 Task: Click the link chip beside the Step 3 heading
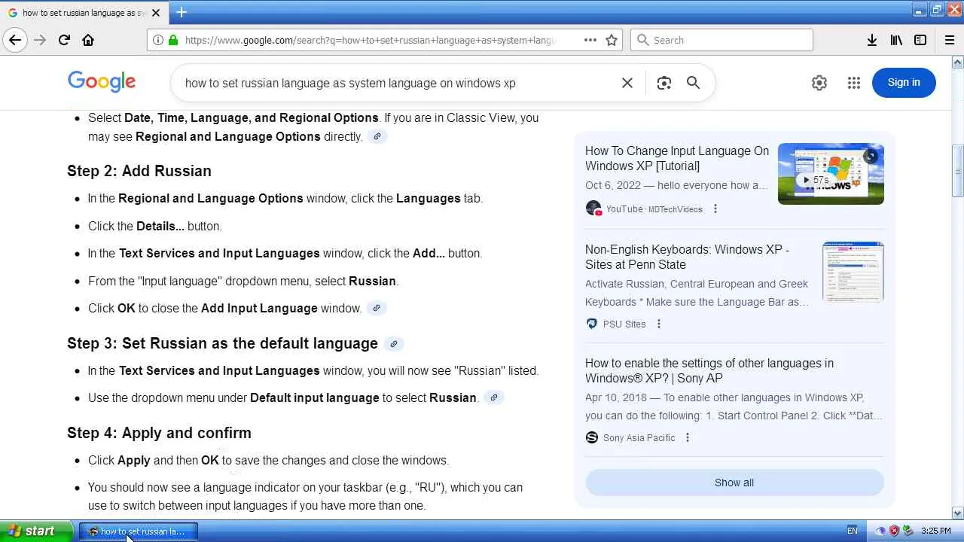coord(394,344)
